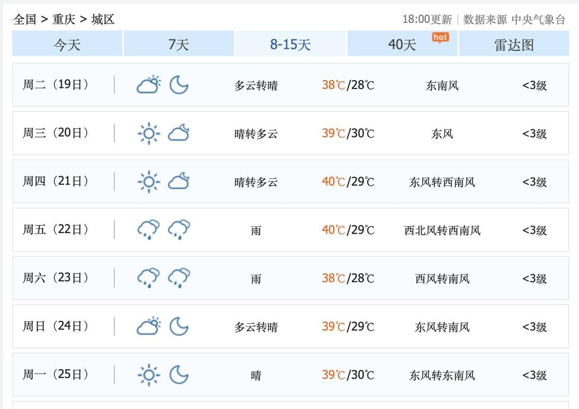The image size is (579, 409).
Task: Click the 中央气象台 data source text
Action: click(538, 19)
